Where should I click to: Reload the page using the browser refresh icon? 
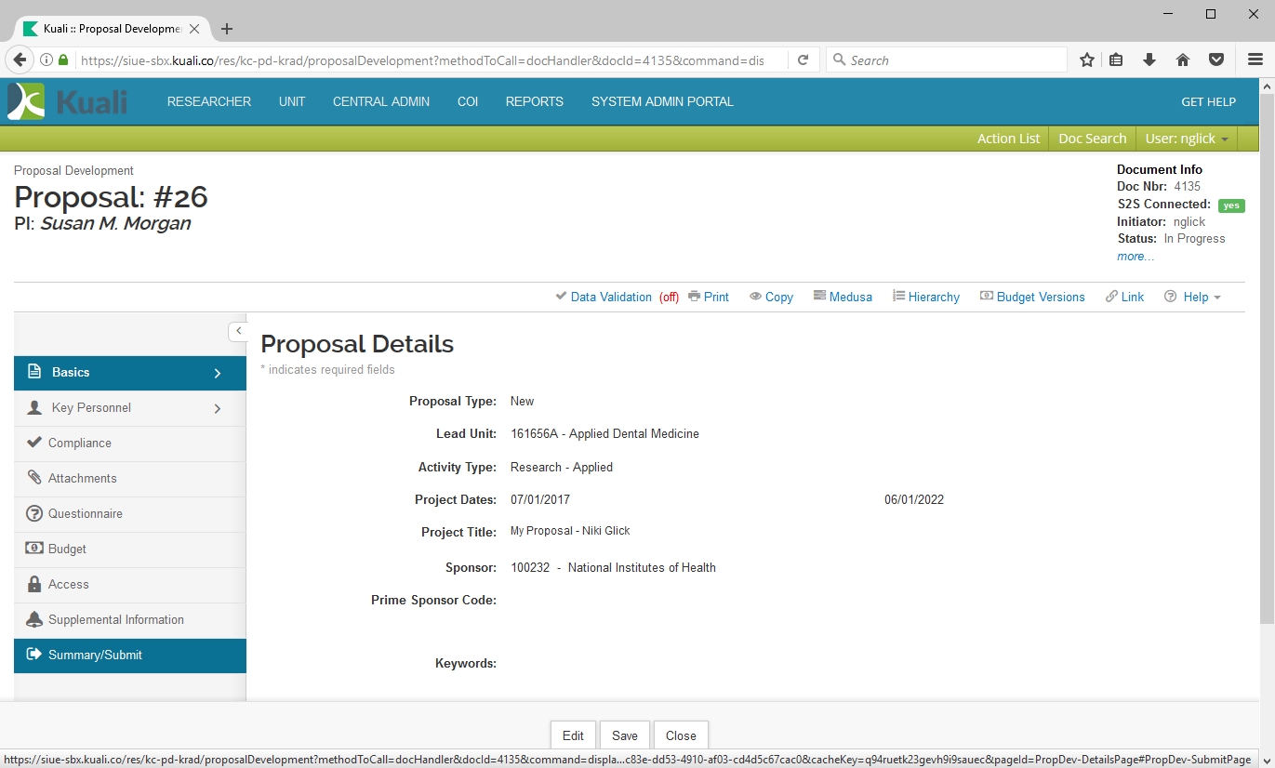pyautogui.click(x=803, y=60)
